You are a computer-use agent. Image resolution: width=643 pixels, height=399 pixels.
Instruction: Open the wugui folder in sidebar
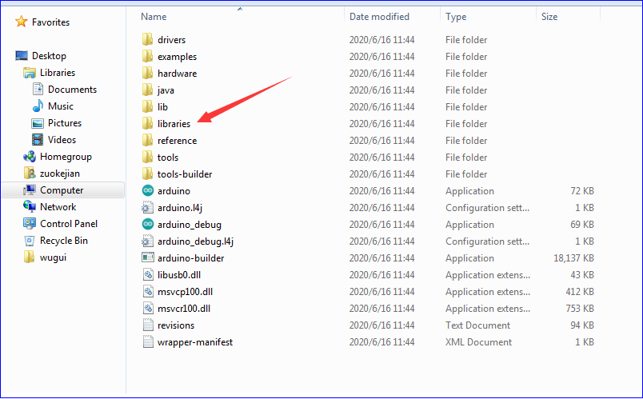click(53, 257)
